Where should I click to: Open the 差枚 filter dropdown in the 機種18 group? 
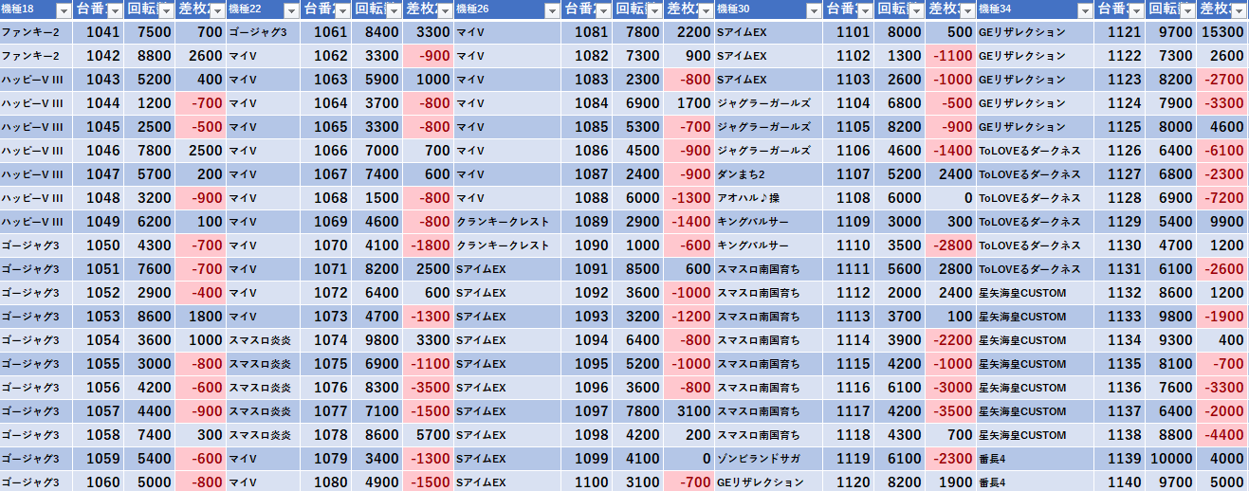click(x=217, y=10)
